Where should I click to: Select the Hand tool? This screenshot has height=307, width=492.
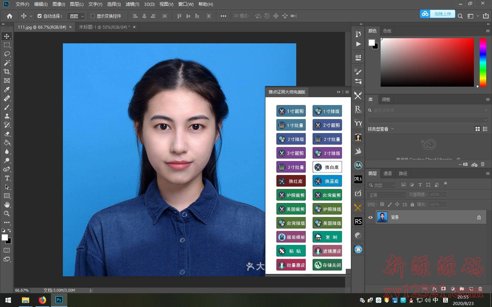[7, 205]
